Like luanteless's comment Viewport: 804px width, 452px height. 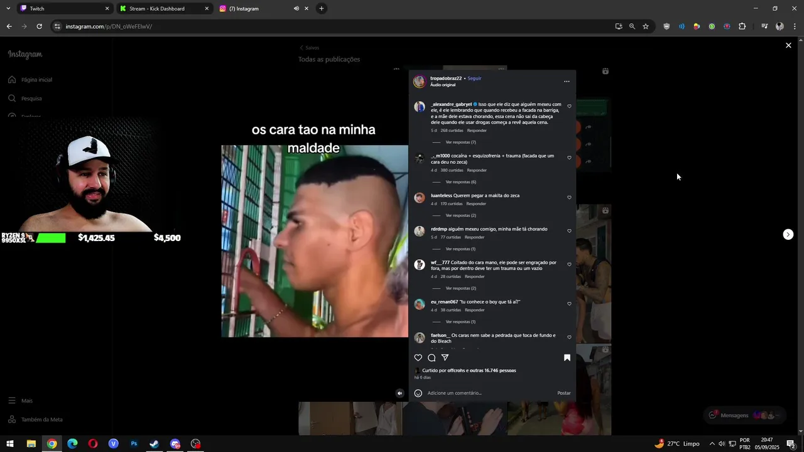(x=569, y=197)
